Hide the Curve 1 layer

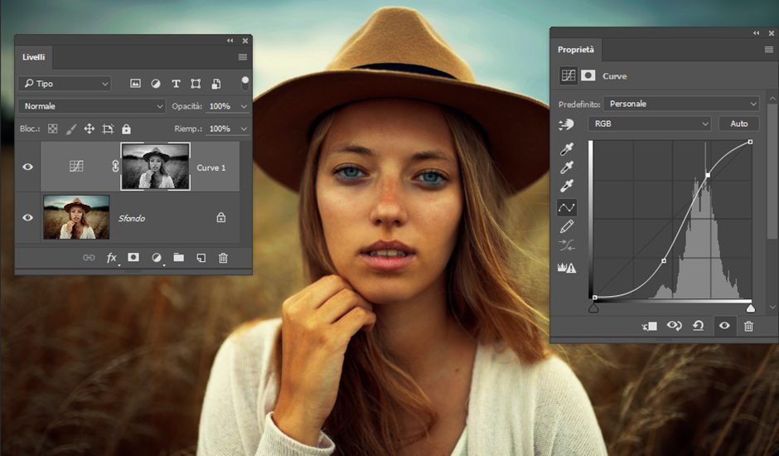28,167
